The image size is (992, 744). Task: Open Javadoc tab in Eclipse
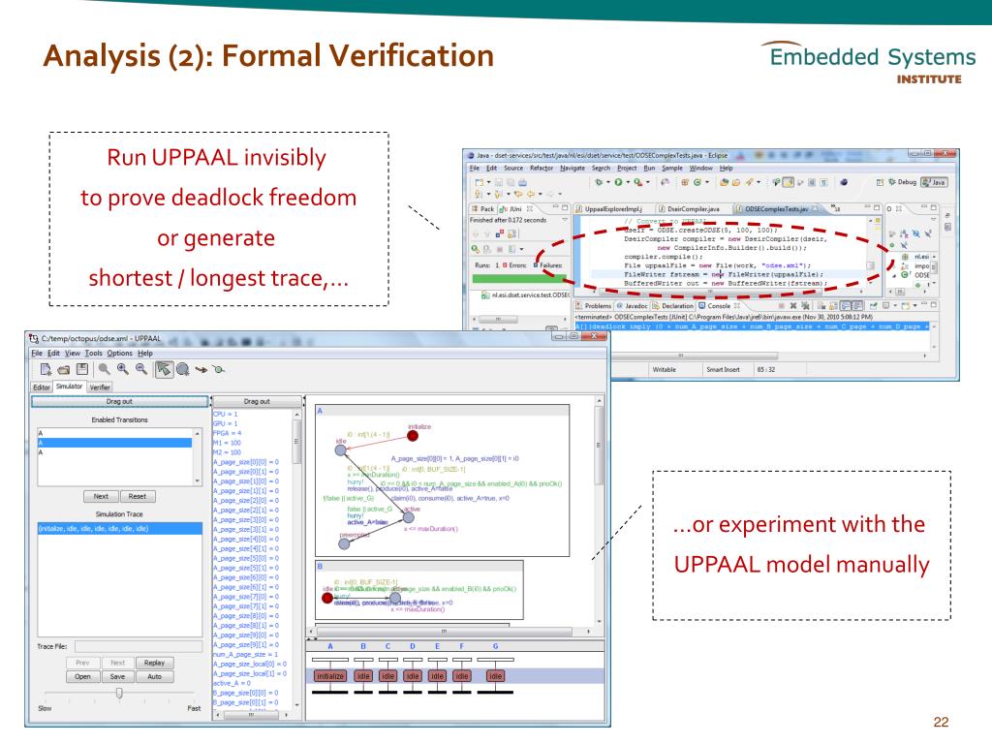point(633,305)
